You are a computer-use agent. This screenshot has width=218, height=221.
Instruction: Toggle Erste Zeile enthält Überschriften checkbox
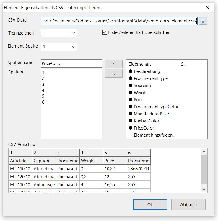pos(104,32)
